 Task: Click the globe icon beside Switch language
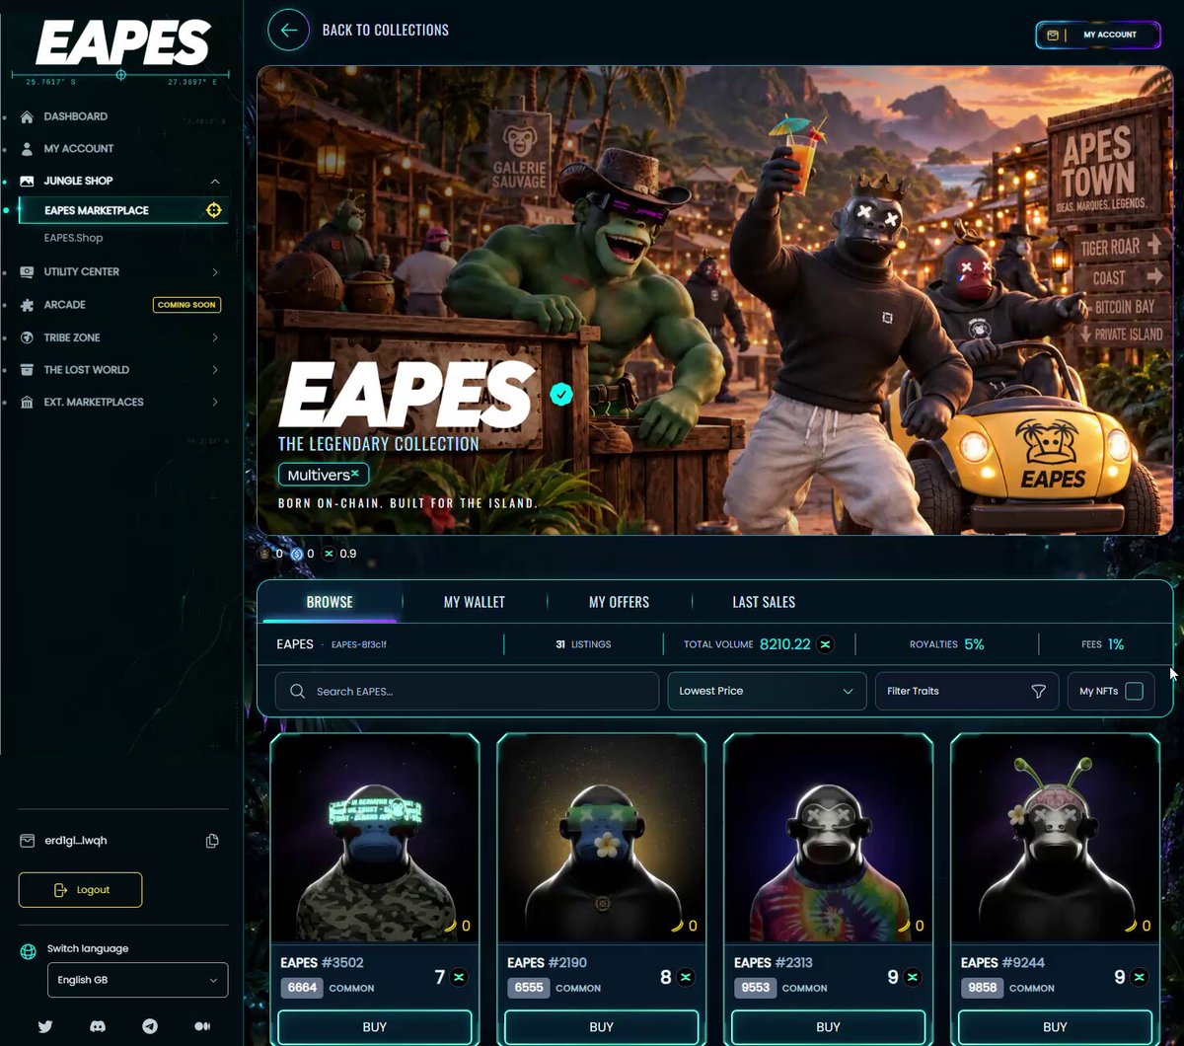(x=29, y=952)
